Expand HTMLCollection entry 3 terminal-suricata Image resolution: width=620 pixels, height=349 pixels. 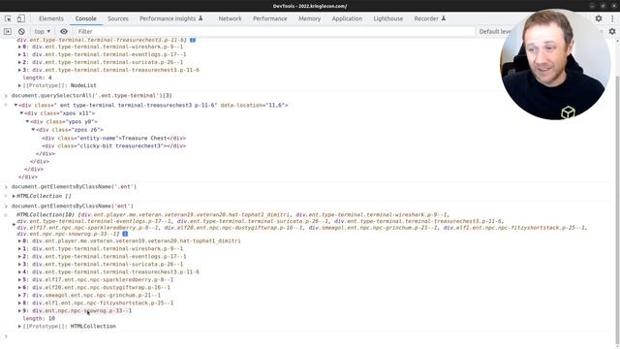(19, 265)
